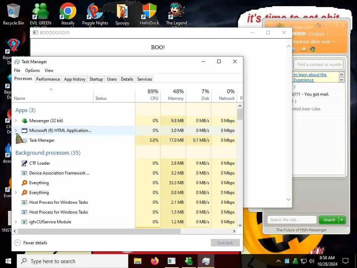Screen dimensions: 357x268
Task: Expand the Messenger (32 bit) process group
Action: (x=16, y=120)
